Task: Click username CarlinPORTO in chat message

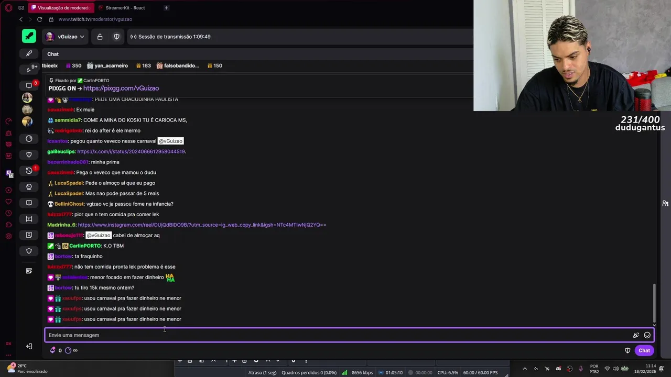Action: pyautogui.click(x=85, y=246)
